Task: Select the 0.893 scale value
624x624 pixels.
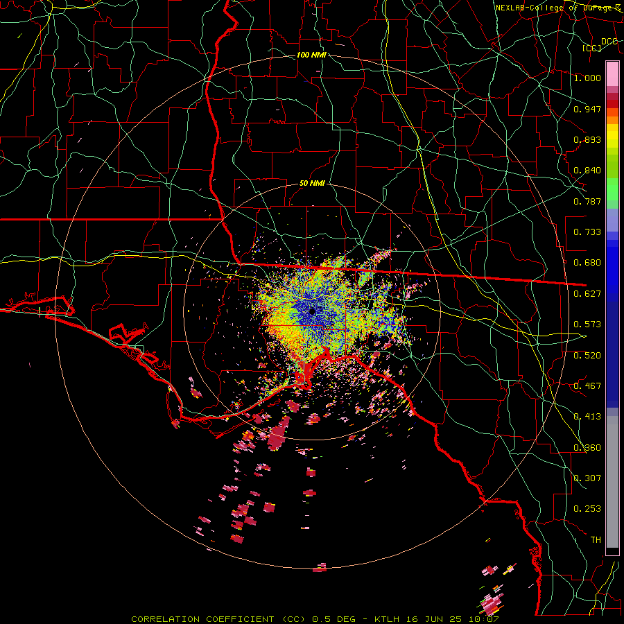Action: point(587,139)
